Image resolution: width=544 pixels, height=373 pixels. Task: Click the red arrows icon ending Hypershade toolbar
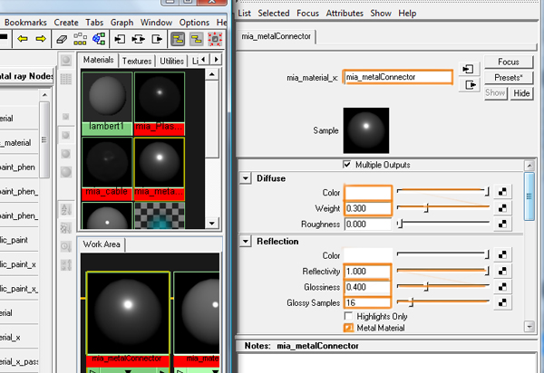pyautogui.click(x=215, y=39)
